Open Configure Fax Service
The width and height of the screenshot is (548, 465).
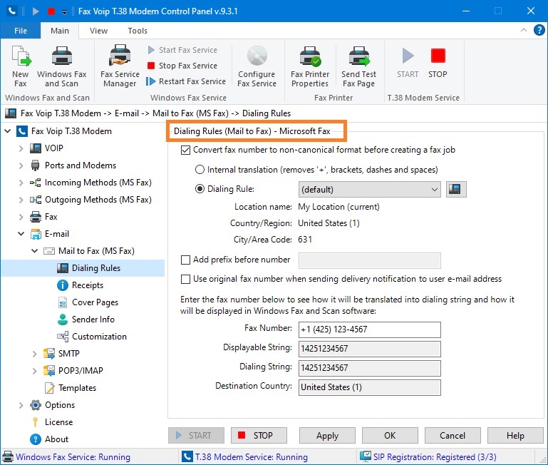click(257, 66)
